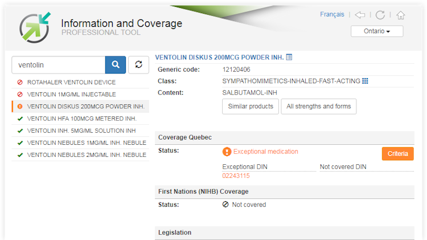
Task: Open the exceptional DIN 02243115 link
Action: click(x=236, y=176)
